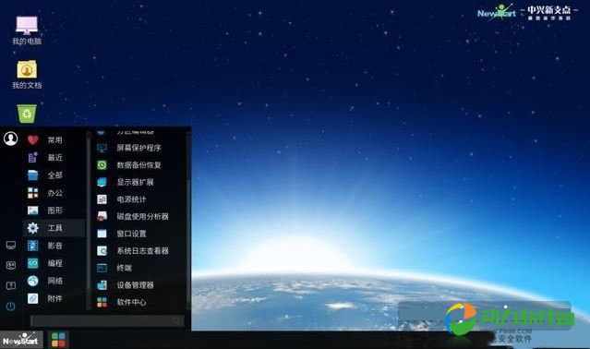Open the green recycle bin icon
The width and height of the screenshot is (590, 349).
pos(27,114)
